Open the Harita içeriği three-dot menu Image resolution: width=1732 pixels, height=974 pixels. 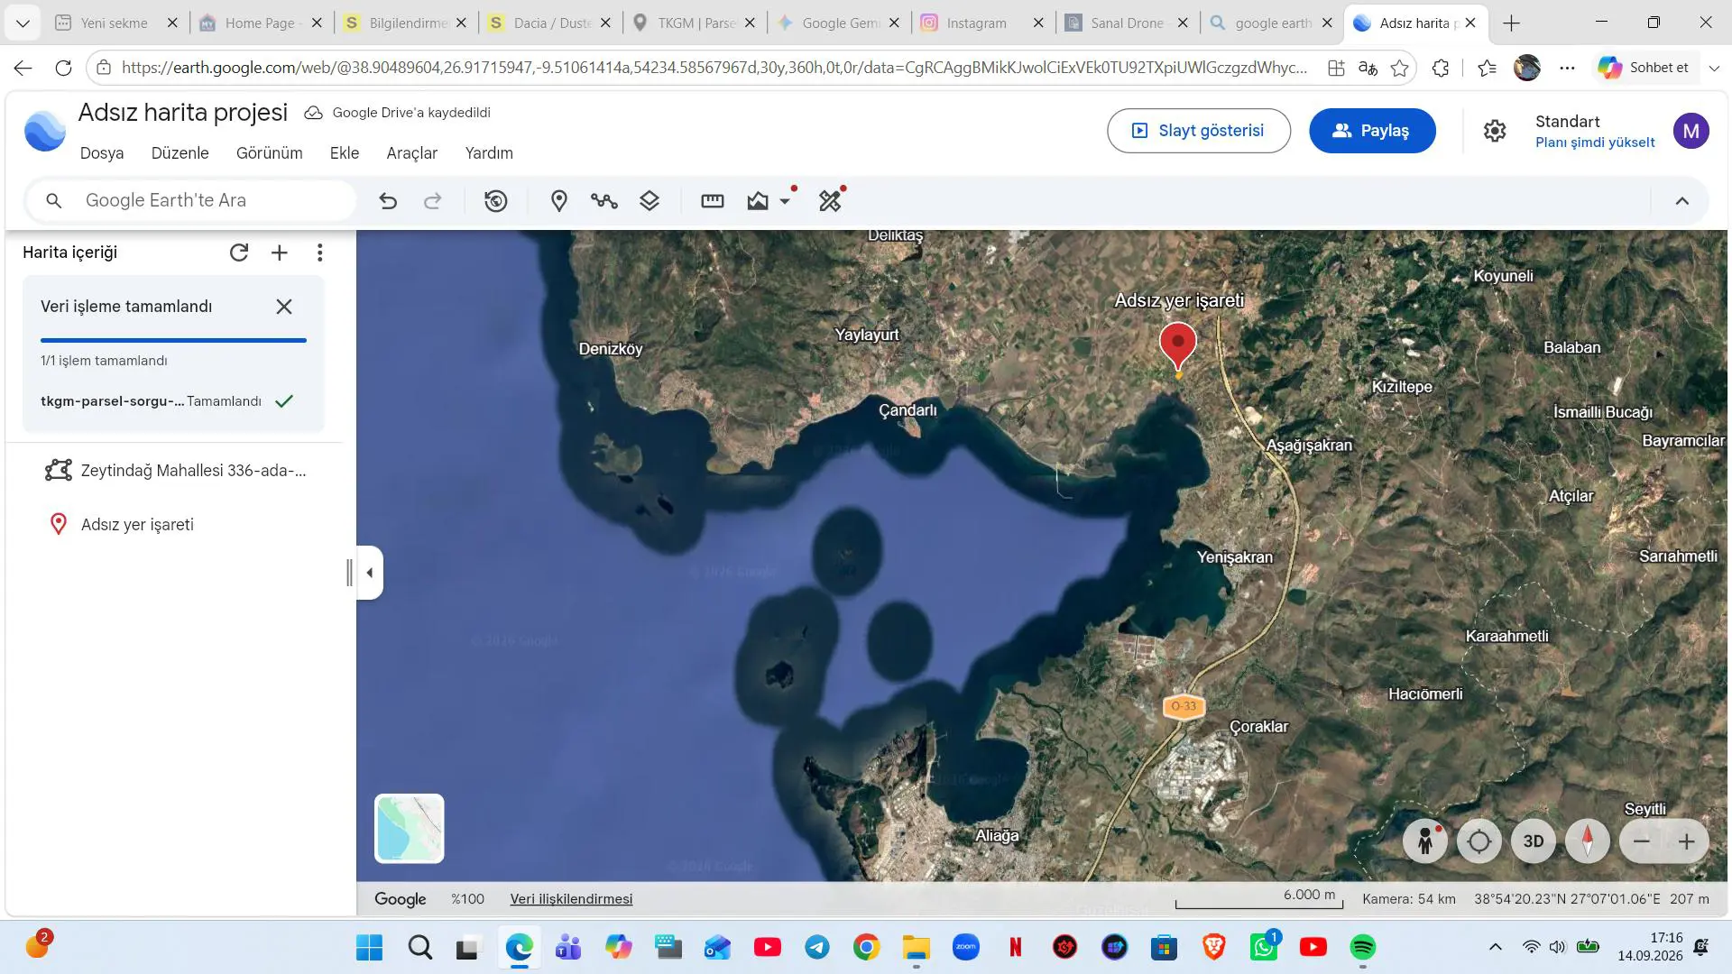320,253
